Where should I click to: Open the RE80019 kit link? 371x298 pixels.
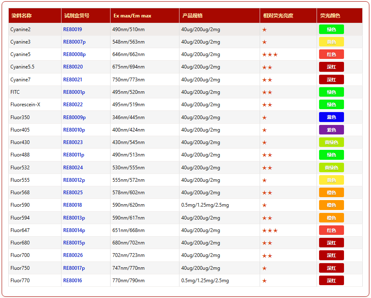[72, 29]
